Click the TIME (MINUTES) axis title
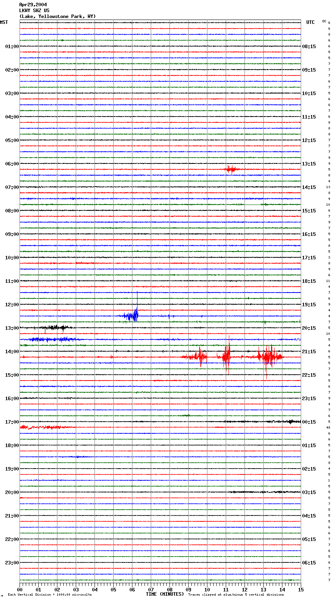This screenshot has width=332, height=600. [x=165, y=594]
